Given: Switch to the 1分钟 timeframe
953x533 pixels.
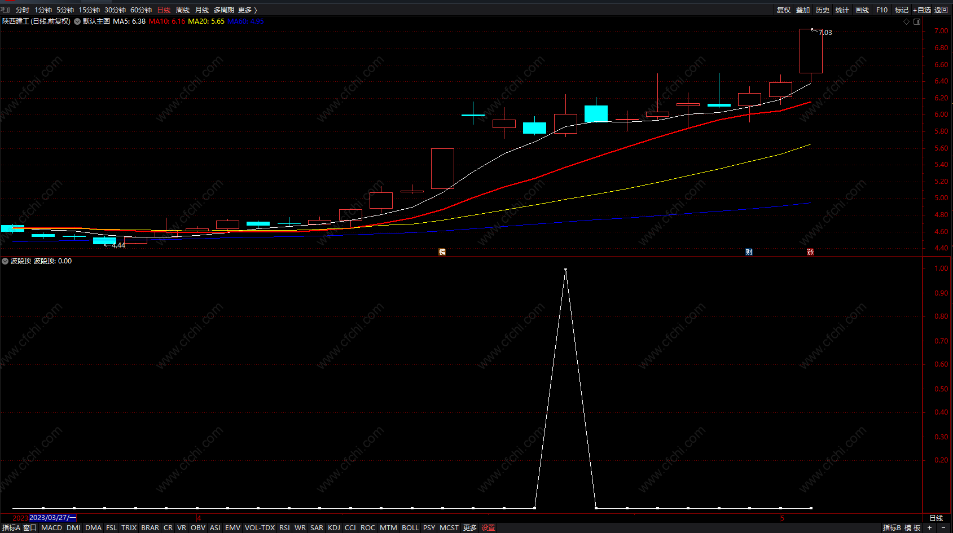Looking at the screenshot, I should click(43, 10).
